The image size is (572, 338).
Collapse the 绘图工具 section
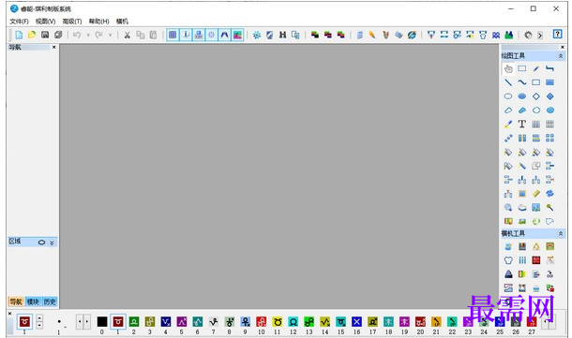561,56
